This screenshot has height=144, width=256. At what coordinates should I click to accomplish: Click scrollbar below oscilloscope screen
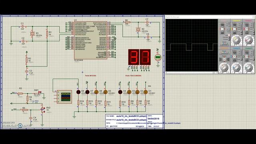192,73
